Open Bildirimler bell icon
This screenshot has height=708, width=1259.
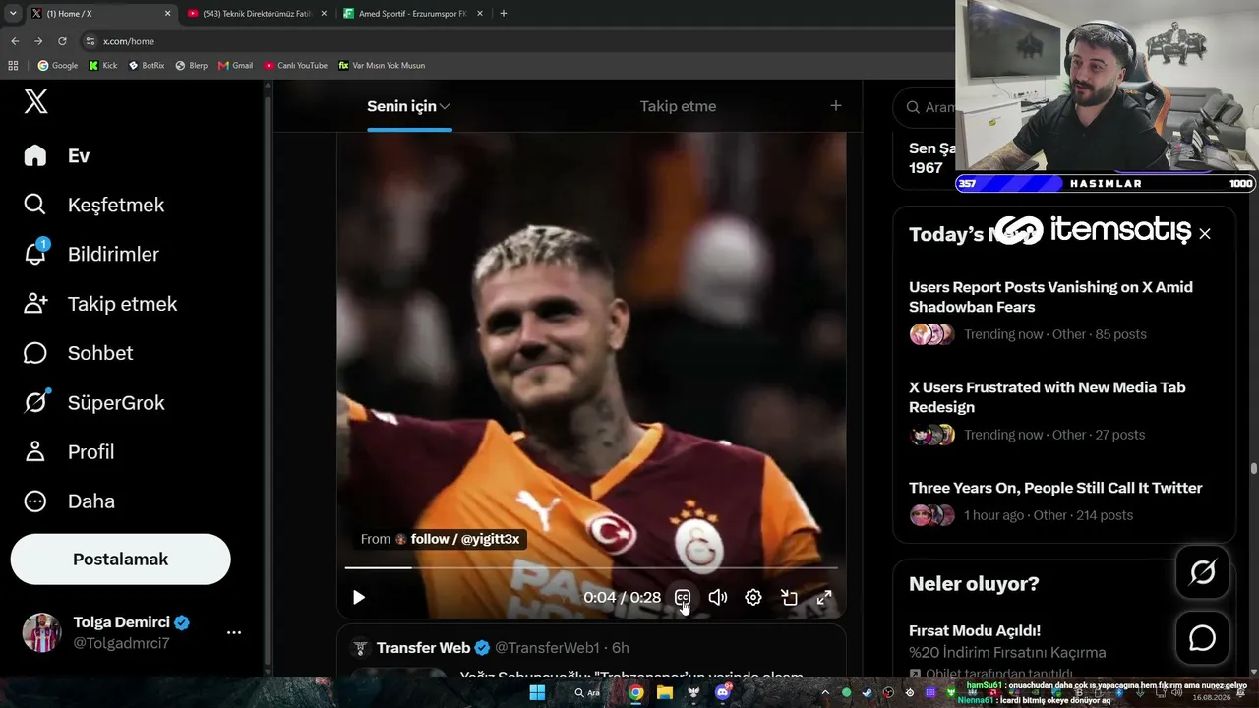click(x=35, y=254)
